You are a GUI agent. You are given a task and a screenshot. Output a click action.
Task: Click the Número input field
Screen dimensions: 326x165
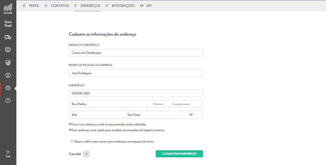[158, 104]
